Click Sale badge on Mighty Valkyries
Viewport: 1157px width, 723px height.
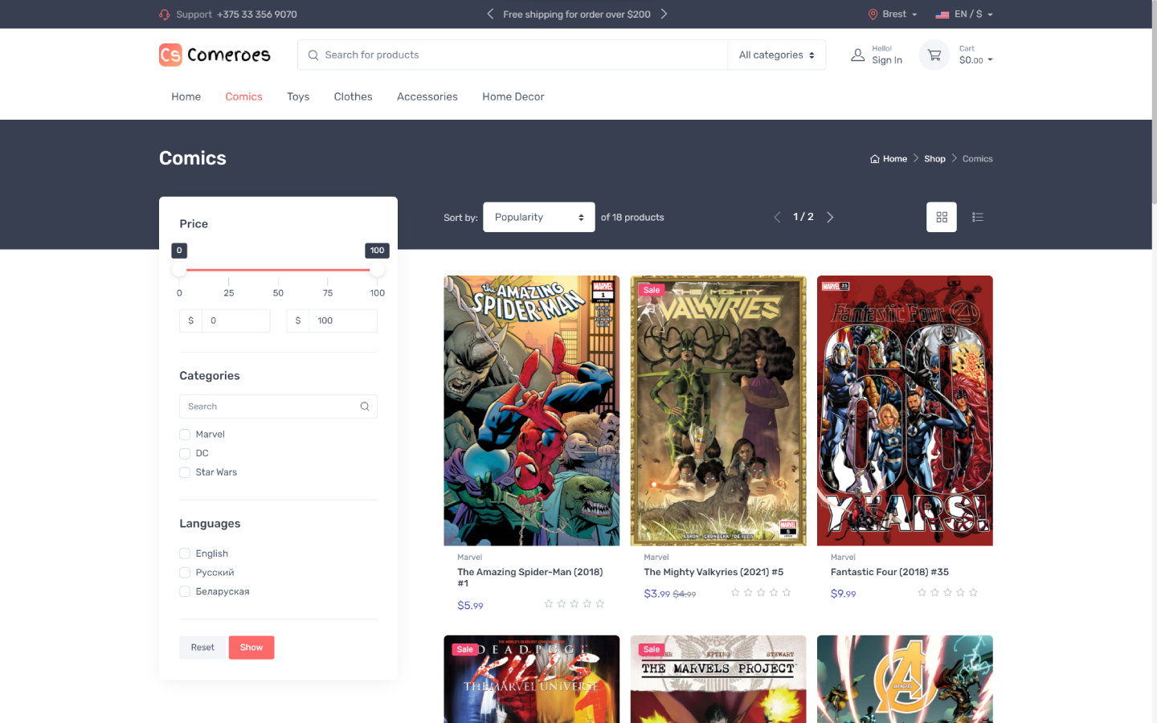click(652, 290)
